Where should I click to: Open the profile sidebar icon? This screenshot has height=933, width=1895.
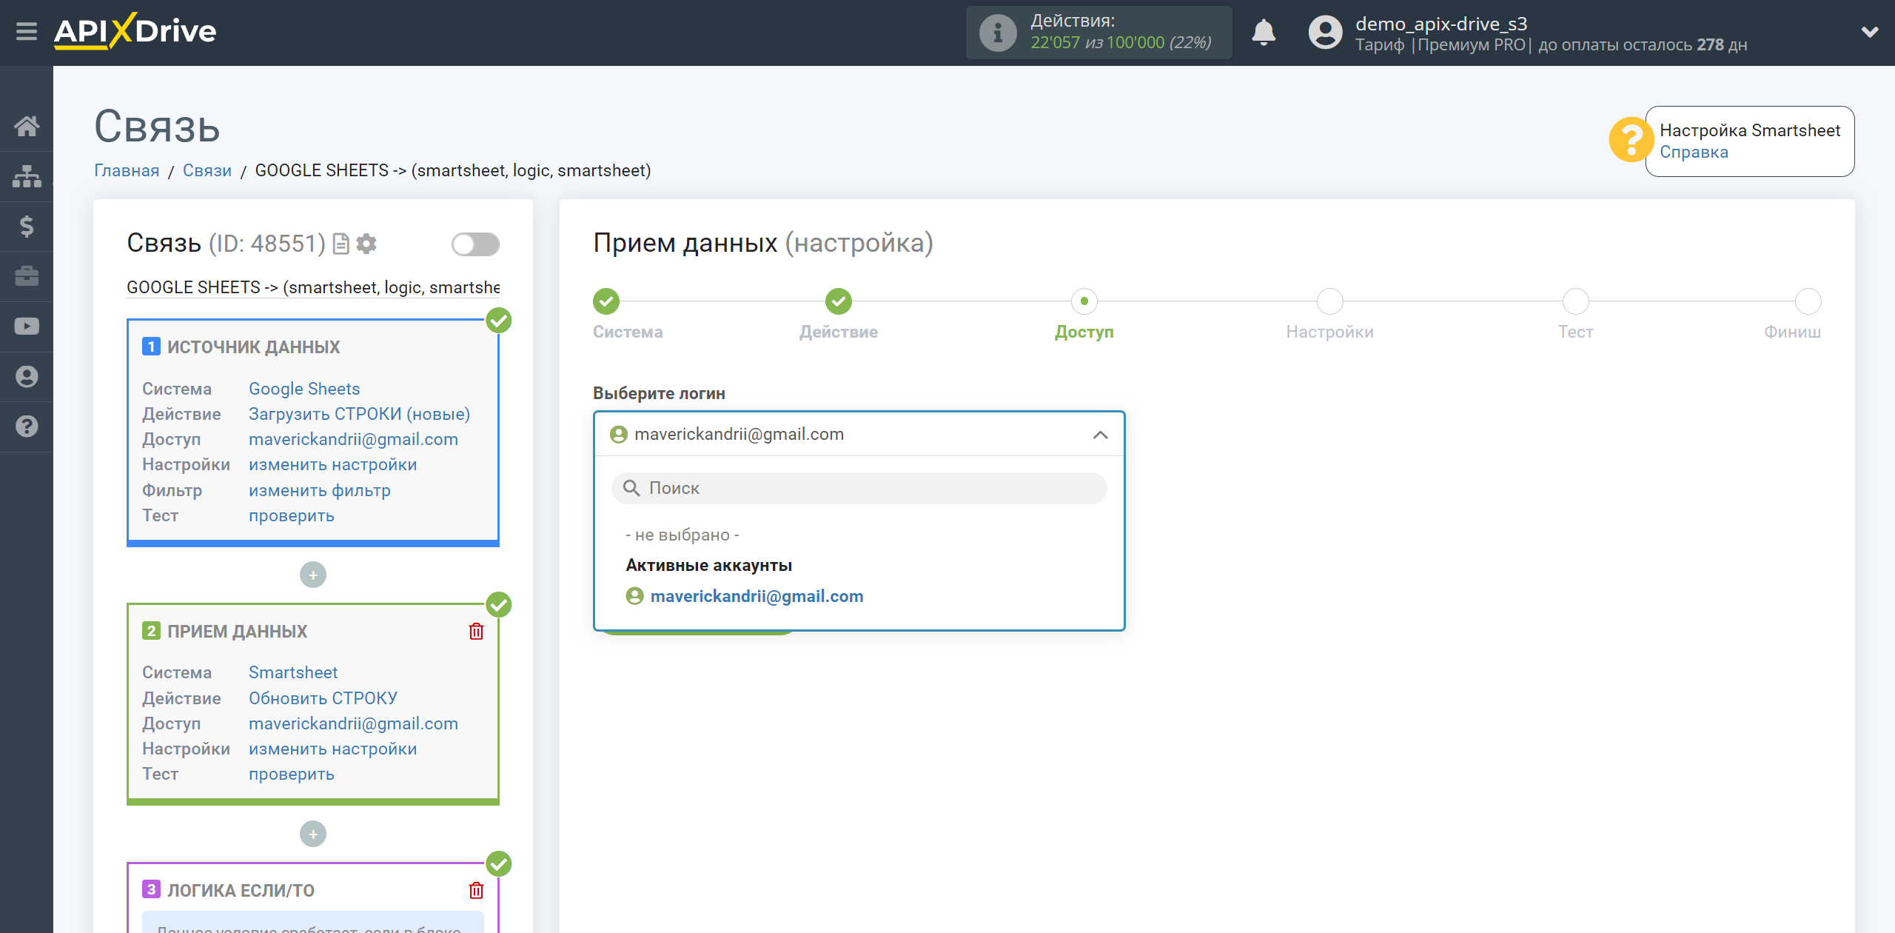point(27,376)
